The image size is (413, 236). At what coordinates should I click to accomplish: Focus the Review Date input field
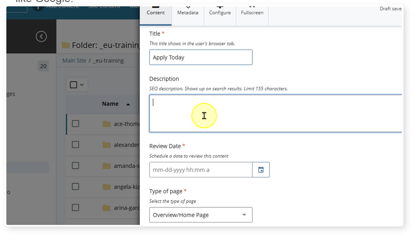[201, 170]
